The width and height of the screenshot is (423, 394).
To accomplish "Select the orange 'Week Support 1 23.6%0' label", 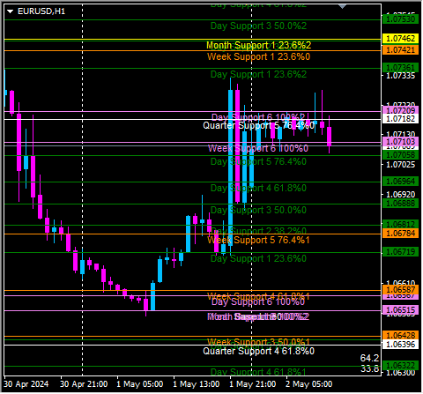I will (x=258, y=56).
